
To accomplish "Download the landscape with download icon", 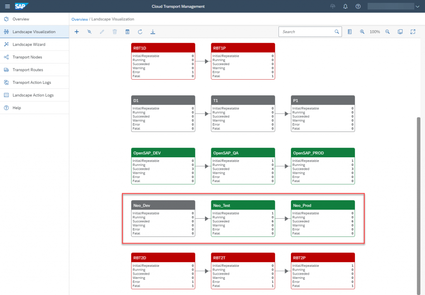I will pos(153,32).
